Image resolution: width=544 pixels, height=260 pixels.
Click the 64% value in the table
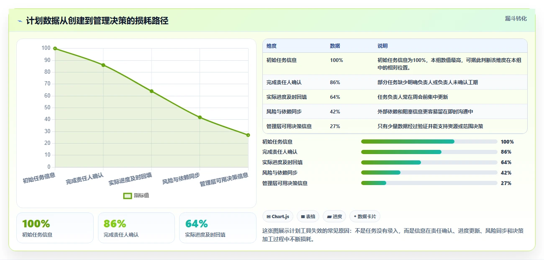click(335, 97)
